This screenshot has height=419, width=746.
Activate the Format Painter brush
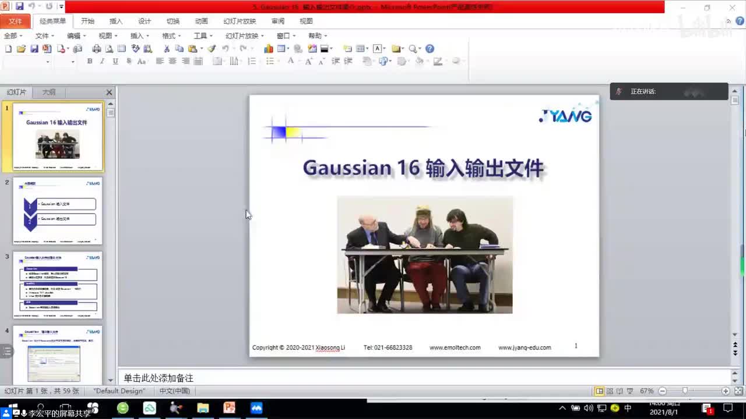tap(212, 49)
